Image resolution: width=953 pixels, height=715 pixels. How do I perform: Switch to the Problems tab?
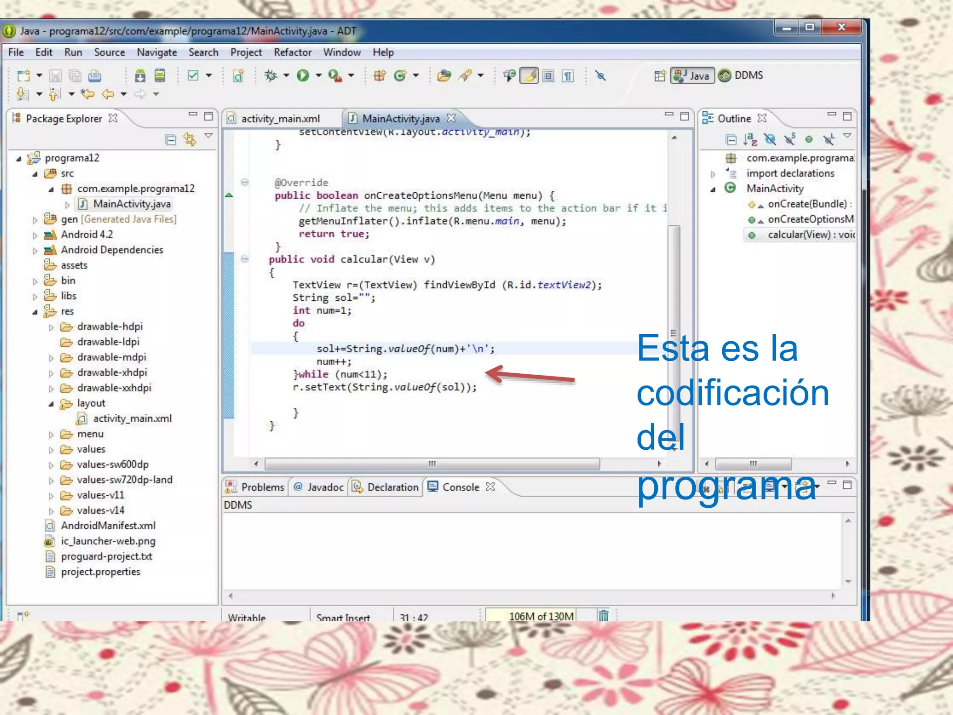pos(255,487)
